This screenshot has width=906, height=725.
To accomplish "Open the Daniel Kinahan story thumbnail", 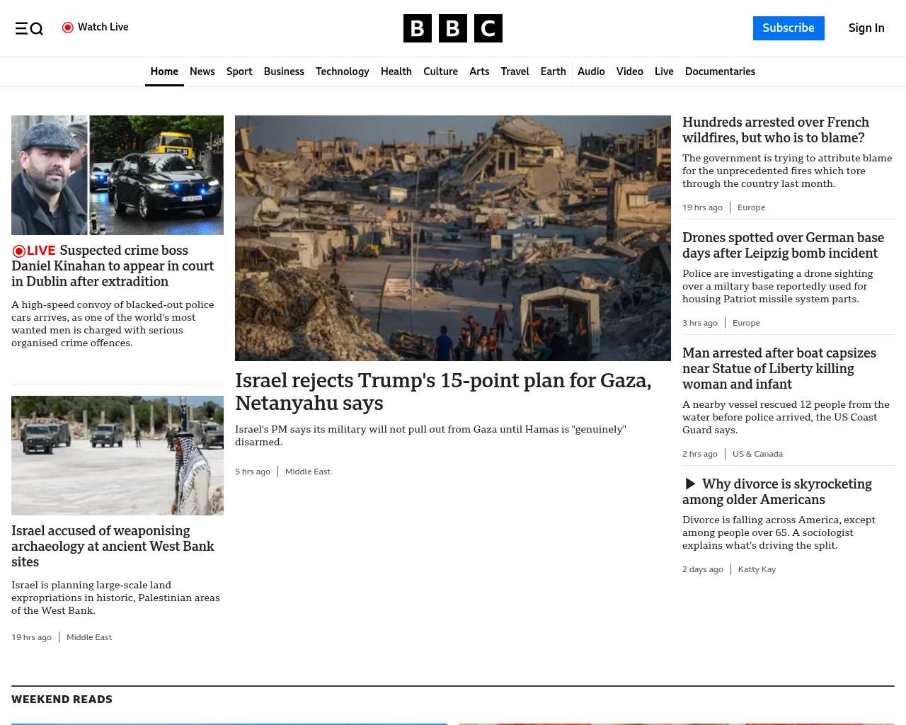I will point(117,175).
